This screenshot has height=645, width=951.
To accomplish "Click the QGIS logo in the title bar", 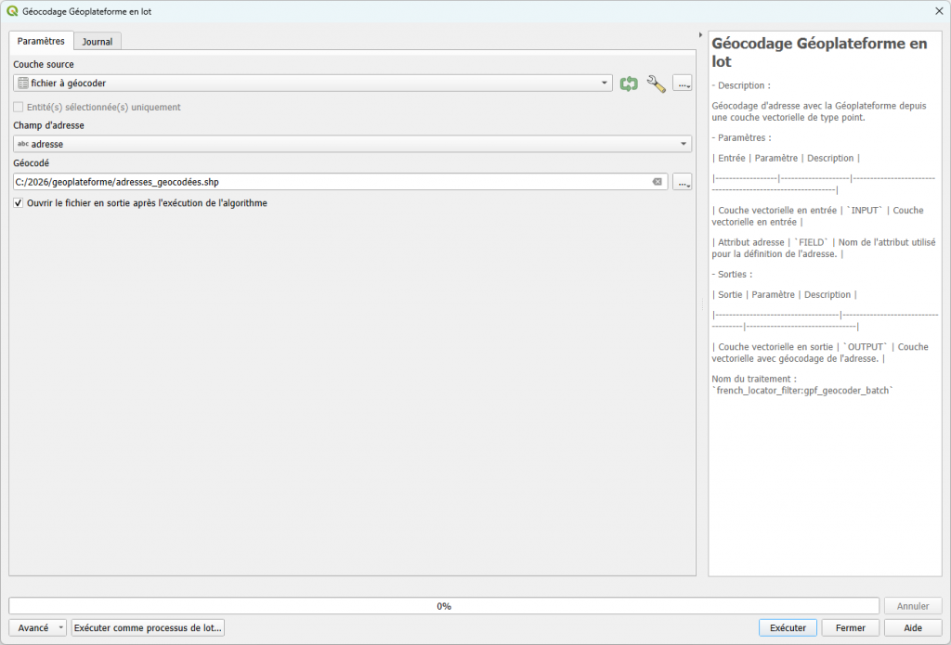I will [12, 11].
